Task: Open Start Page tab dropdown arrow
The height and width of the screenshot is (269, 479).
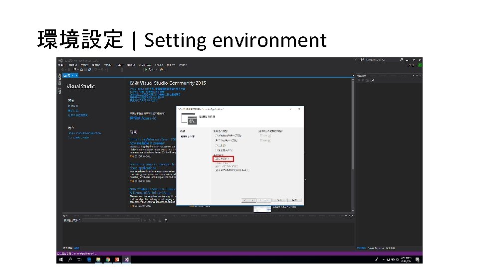Action: pos(73,75)
